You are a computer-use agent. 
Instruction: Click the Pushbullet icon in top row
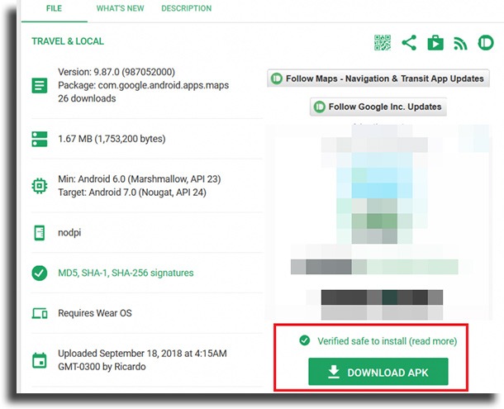tap(486, 43)
